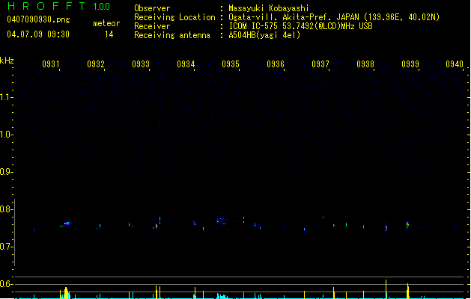
Task: Click the 0.8 kHz frequency axis label
Action: pos(5,209)
